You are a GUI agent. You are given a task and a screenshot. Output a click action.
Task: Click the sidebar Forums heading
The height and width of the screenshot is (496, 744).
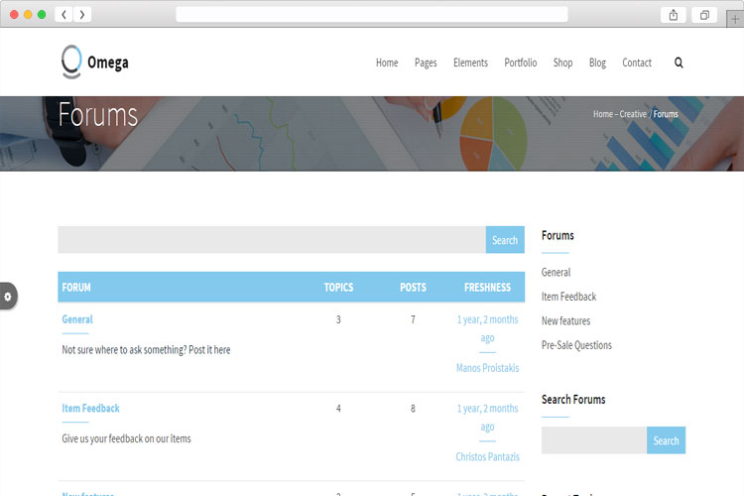[x=558, y=235]
